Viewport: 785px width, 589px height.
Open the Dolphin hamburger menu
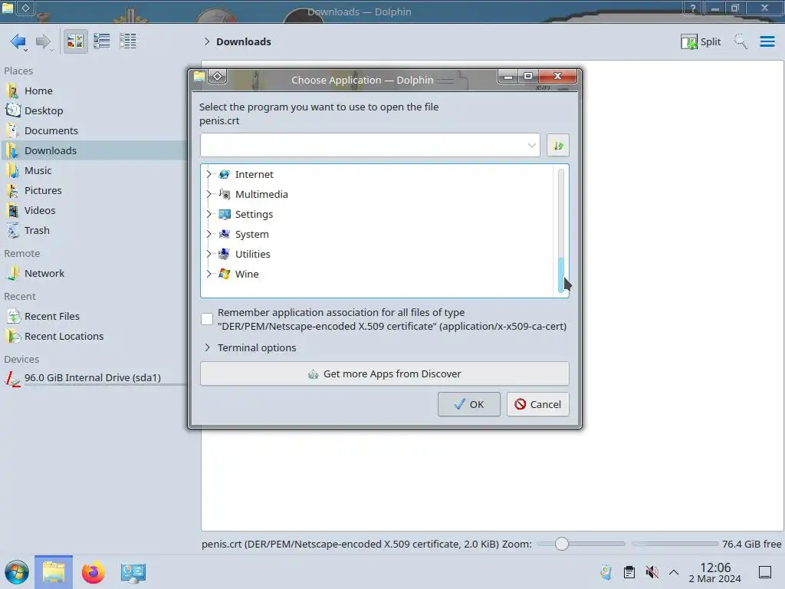point(767,41)
